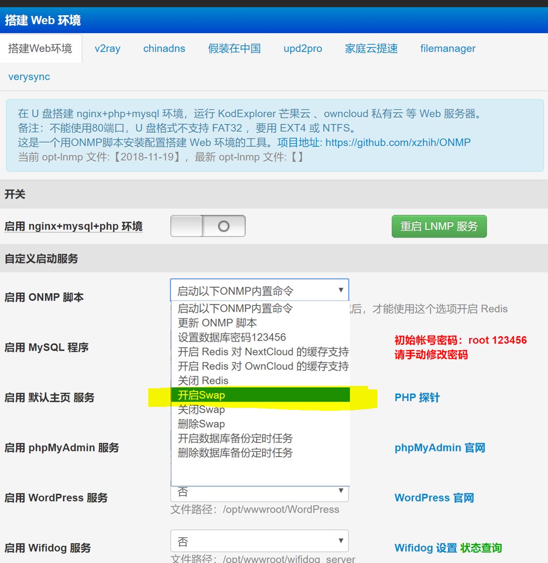Screen dimensions: 548x563
Task: Select 更新 ONMP 脚本 option
Action: (x=217, y=323)
